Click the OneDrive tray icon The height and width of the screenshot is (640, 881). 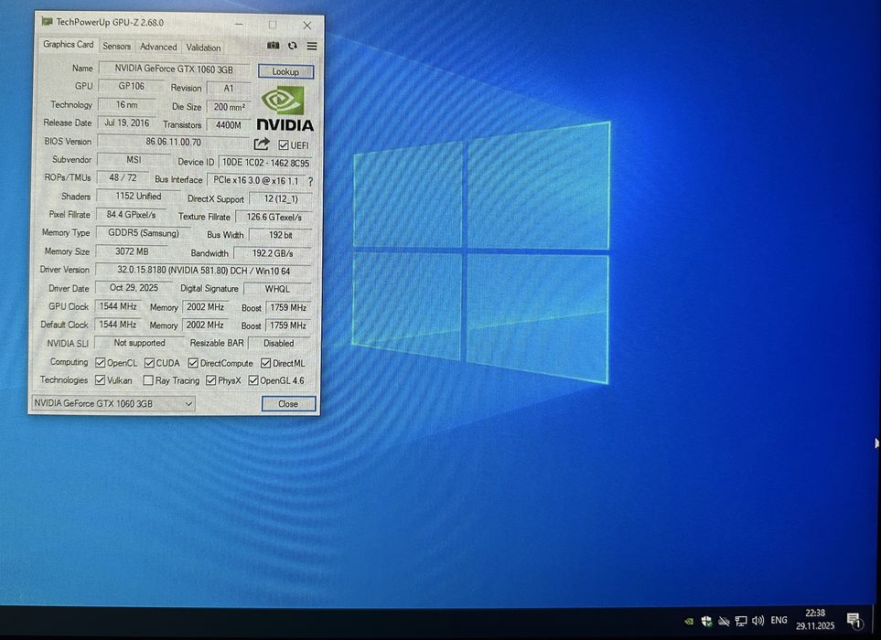click(724, 621)
